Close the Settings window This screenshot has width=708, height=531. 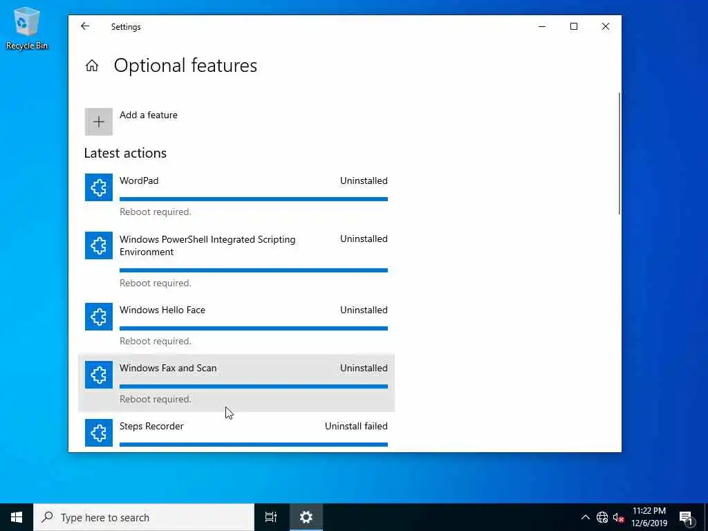point(606,27)
